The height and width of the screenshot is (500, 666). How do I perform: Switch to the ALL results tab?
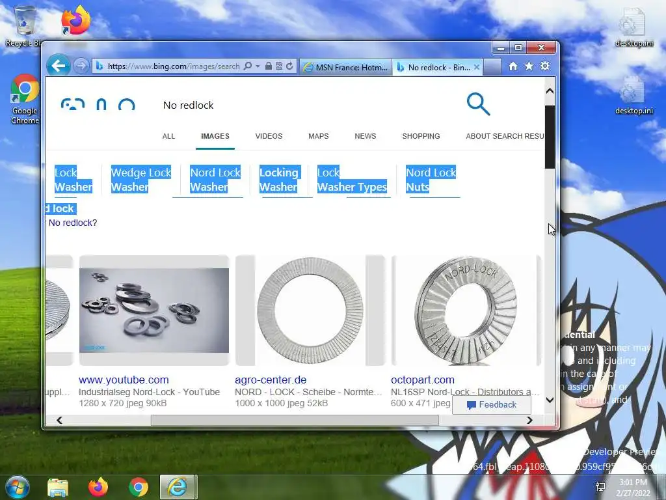pos(168,136)
